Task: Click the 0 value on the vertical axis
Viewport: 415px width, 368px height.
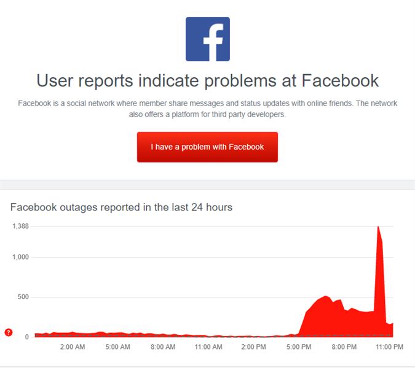Action: [x=27, y=337]
